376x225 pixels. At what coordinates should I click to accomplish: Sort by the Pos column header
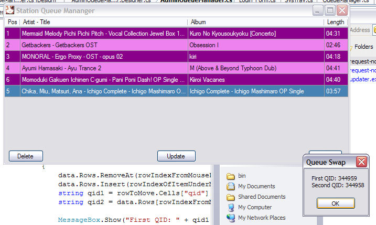pos(12,22)
